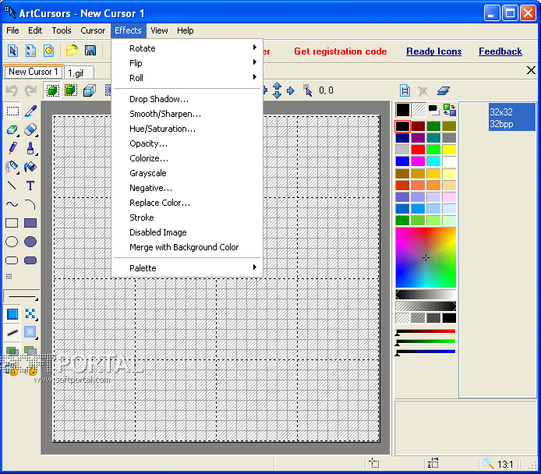The height and width of the screenshot is (474, 541).
Task: Open the Roll submenu
Action: click(x=187, y=78)
